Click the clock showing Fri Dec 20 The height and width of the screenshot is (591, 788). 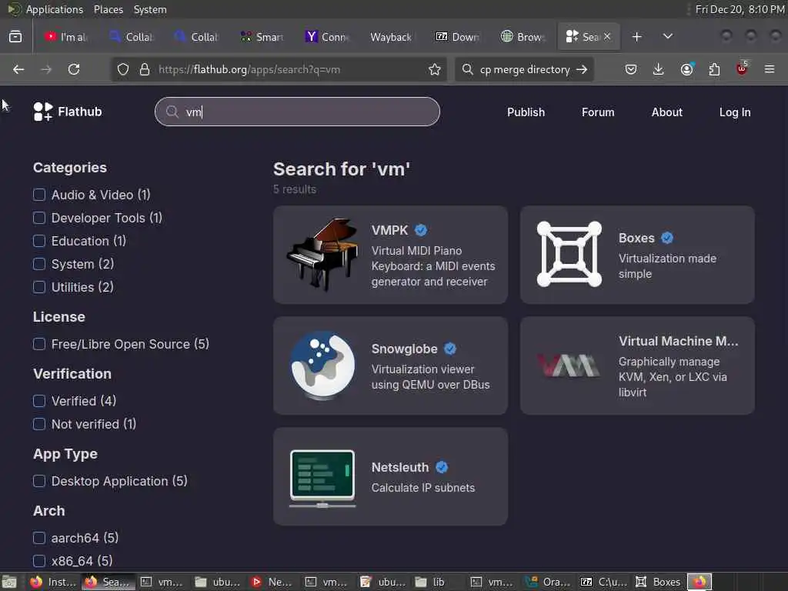pyautogui.click(x=740, y=9)
